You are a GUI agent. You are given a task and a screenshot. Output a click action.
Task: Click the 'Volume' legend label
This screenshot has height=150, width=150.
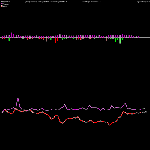pos(6,4)
